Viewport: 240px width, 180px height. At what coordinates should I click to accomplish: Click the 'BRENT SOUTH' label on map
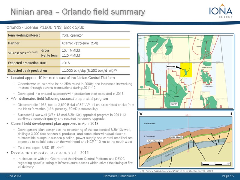[207, 67]
